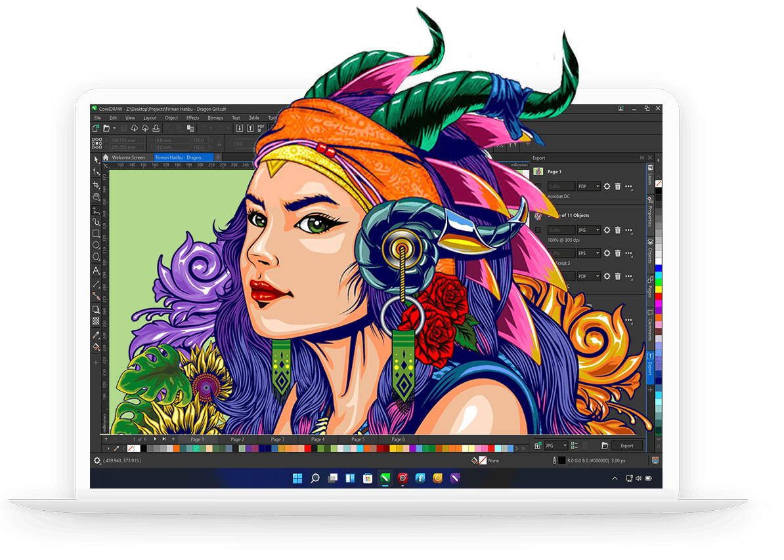Open the Bitmaps menu
This screenshot has width=784, height=560.
pos(215,118)
